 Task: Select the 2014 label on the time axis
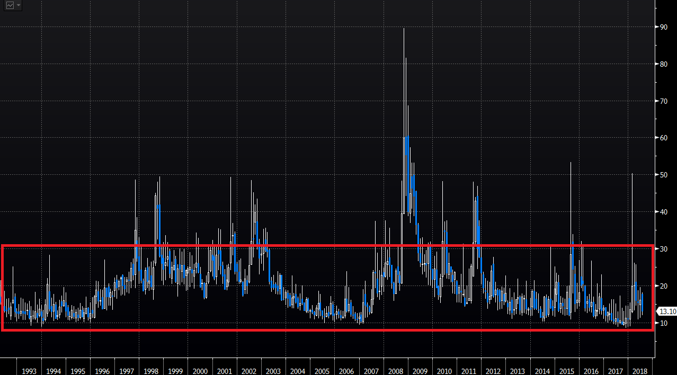(542, 372)
